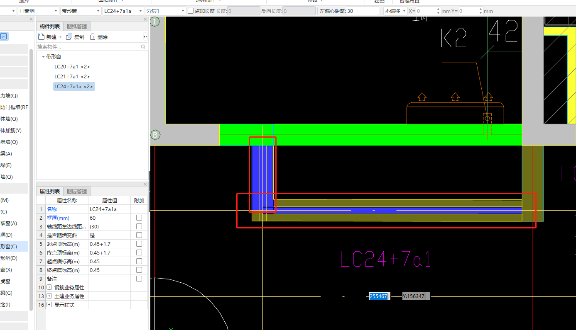
Task: Open the 带形窗 component type dropdown
Action: coord(80,11)
